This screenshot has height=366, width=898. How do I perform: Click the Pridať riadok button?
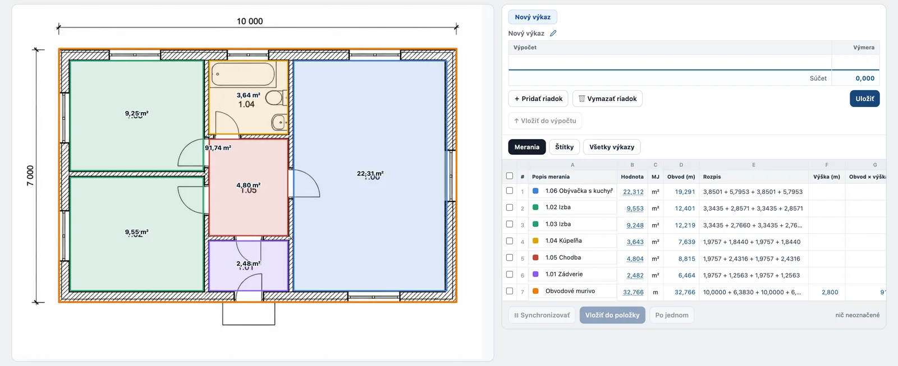(x=538, y=99)
